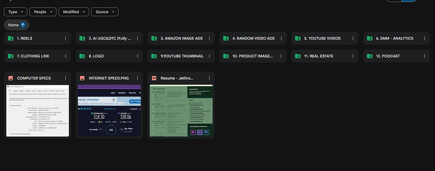
Task: Select the INTERNET SPEED.PNG file name
Action: click(x=109, y=78)
